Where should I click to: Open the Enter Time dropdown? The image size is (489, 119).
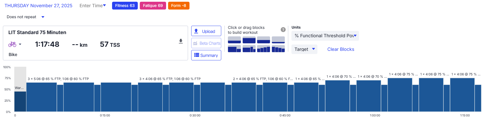coord(93,6)
